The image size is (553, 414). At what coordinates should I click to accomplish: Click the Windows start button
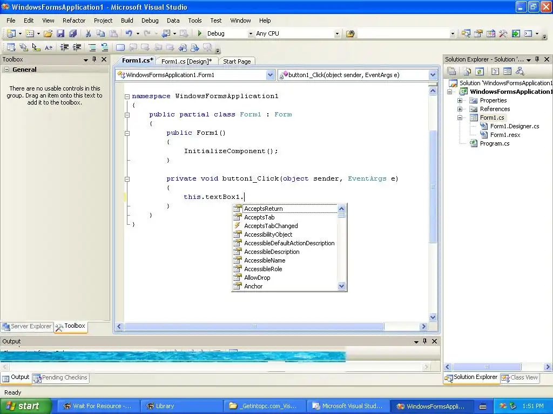click(x=25, y=406)
